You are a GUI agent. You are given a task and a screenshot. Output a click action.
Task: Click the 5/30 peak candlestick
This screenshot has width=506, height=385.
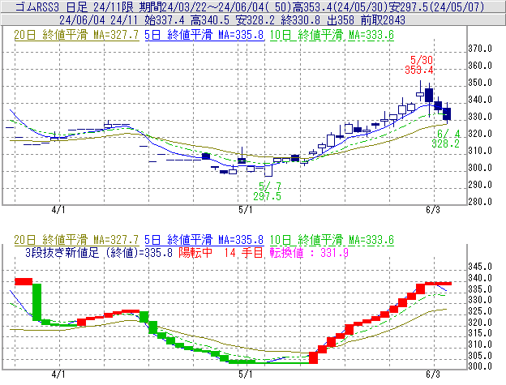(x=420, y=92)
